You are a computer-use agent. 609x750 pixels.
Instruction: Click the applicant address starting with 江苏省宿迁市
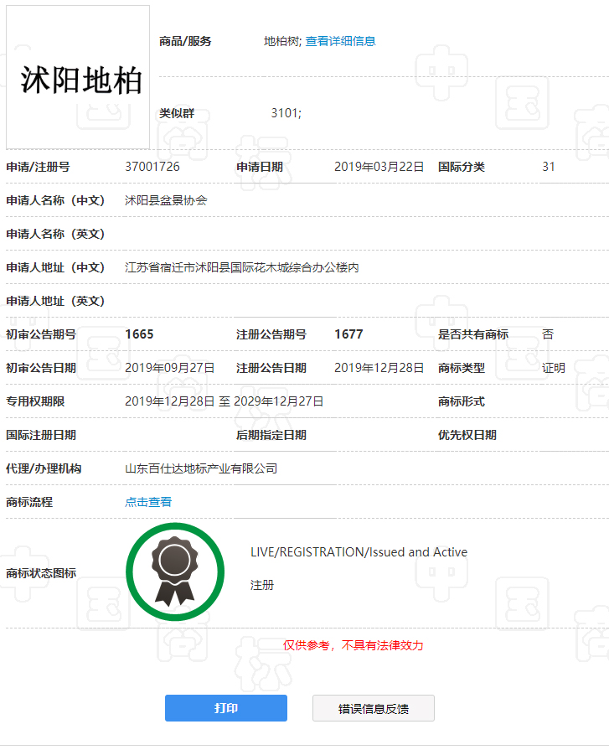coord(242,267)
